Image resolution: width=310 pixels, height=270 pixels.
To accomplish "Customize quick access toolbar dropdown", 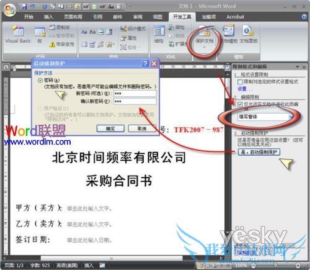I will [130, 6].
